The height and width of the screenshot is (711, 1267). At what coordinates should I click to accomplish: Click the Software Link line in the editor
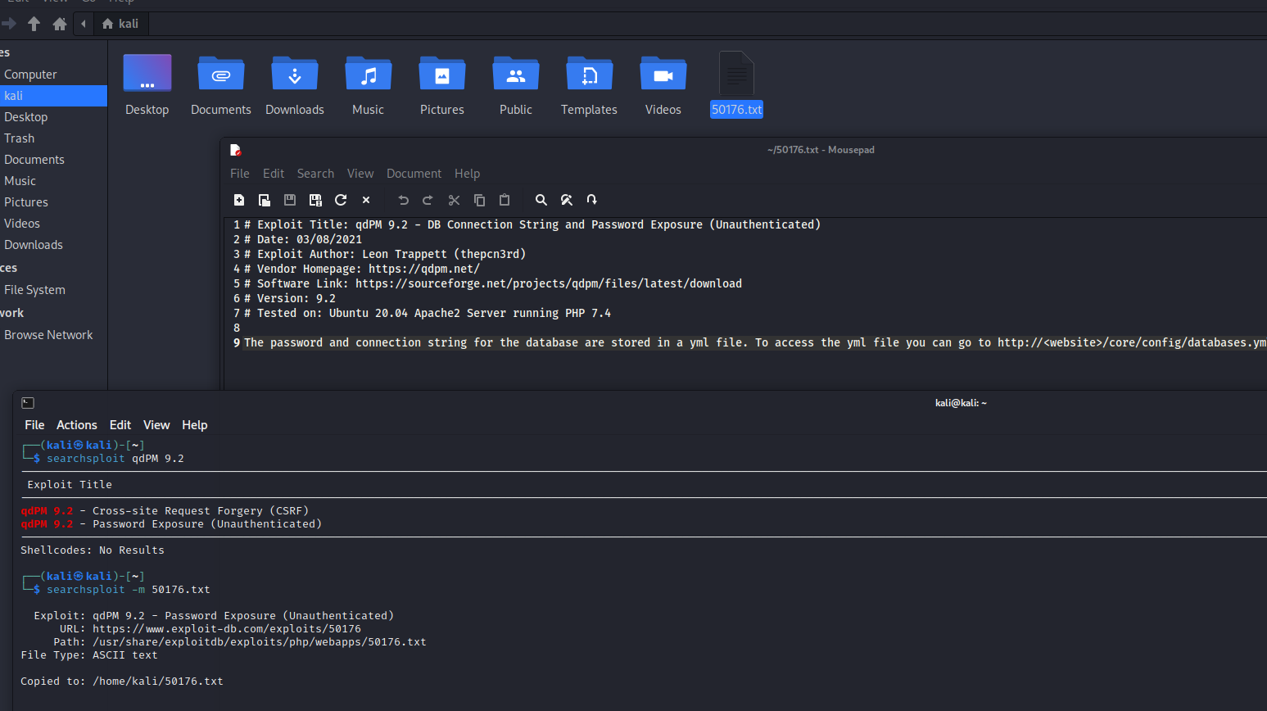pyautogui.click(x=493, y=283)
